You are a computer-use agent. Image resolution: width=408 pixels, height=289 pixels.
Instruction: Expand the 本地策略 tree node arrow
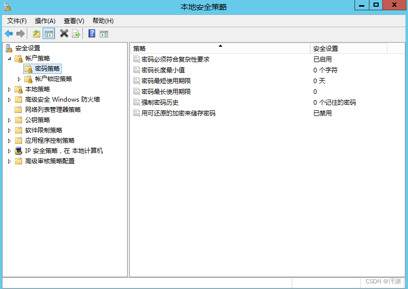9,90
